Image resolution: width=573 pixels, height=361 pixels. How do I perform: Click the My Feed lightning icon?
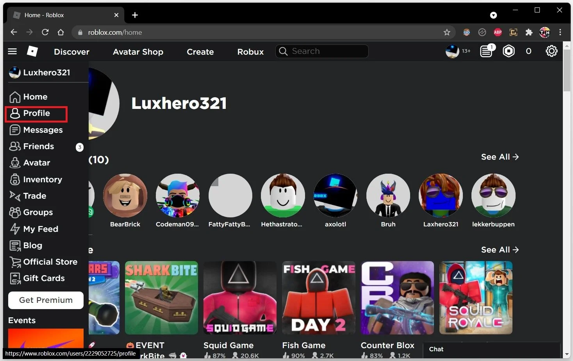pos(15,229)
